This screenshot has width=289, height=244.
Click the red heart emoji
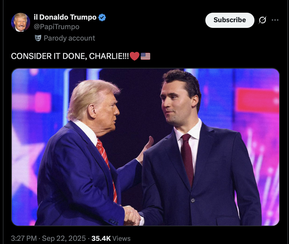point(134,56)
